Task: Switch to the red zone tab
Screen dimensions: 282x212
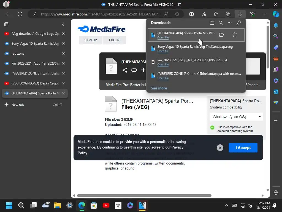Action: coord(35,53)
